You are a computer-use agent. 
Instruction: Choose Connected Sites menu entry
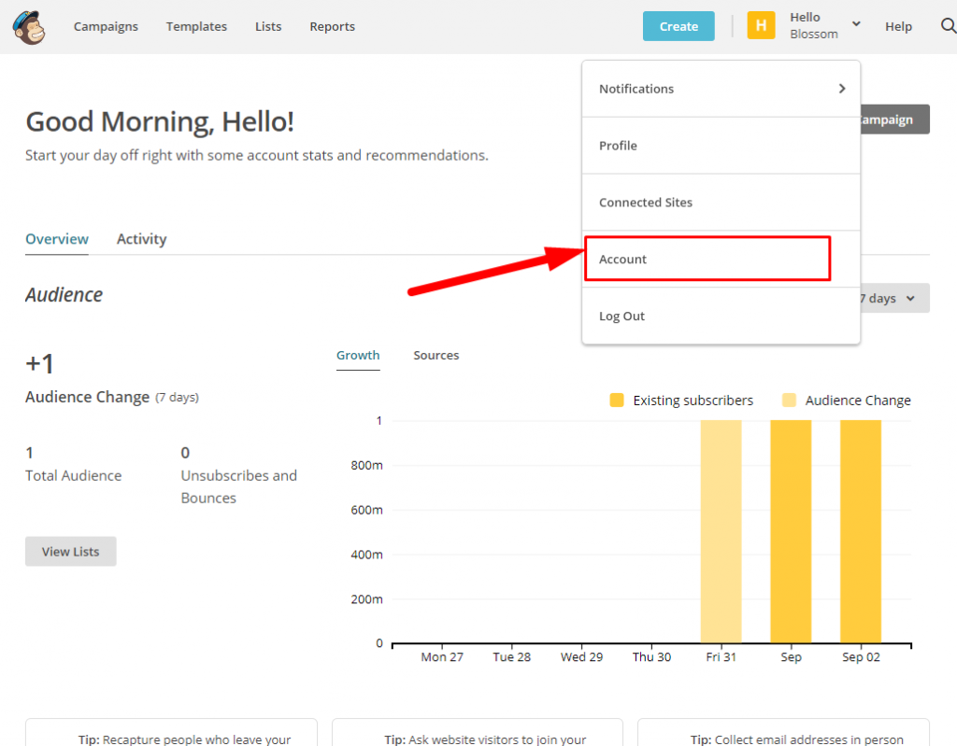[x=646, y=203]
